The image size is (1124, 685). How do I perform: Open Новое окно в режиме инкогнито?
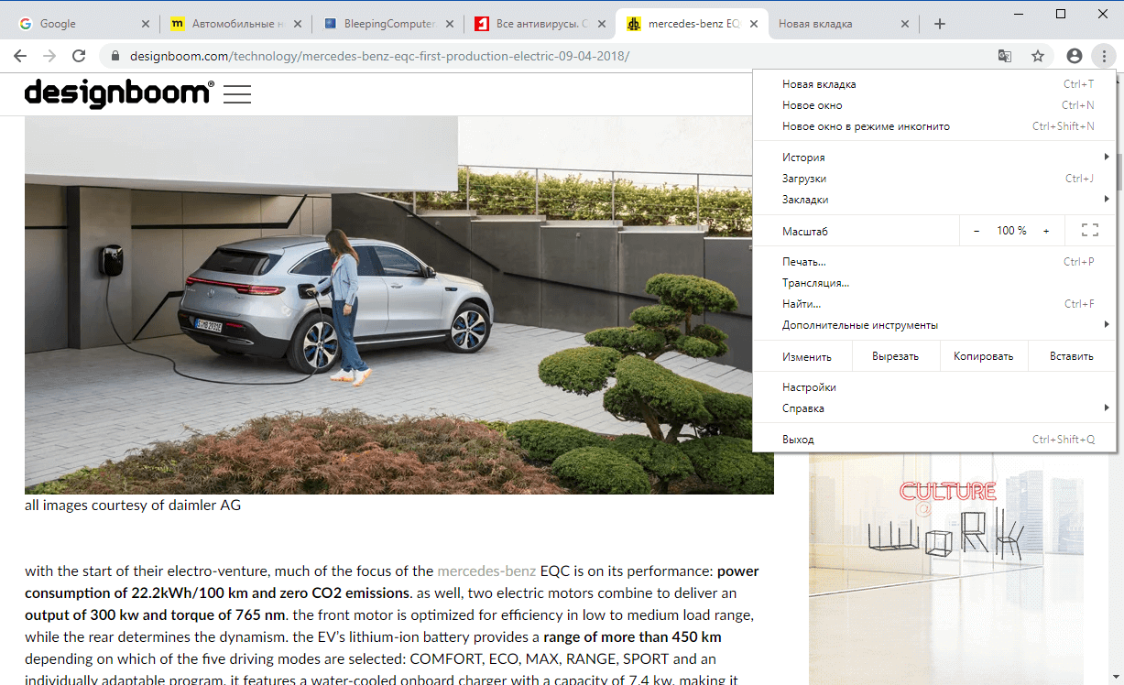pos(865,125)
